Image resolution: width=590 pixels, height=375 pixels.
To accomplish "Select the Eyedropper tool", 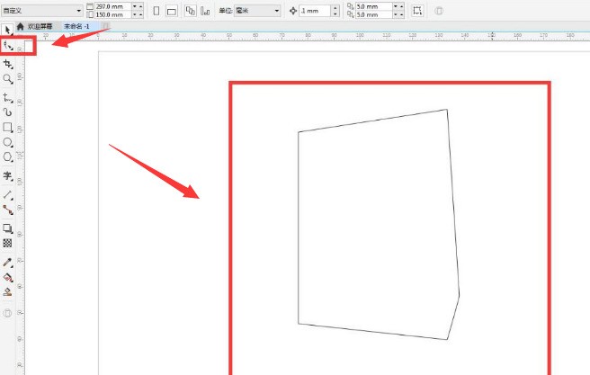I will [8, 262].
